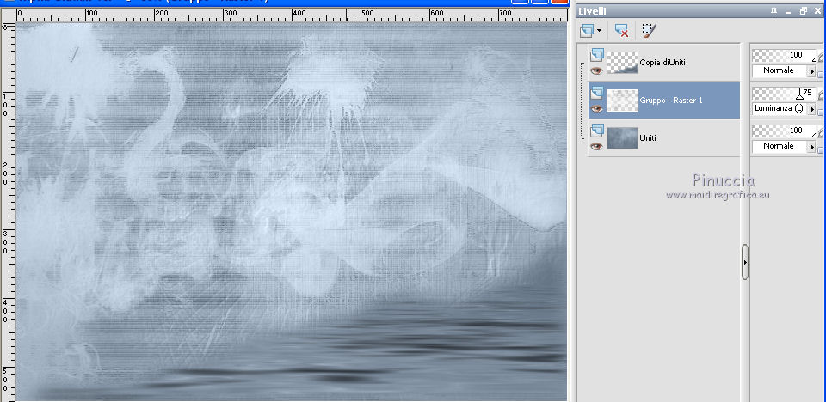Select the 'Uniti' layer name
The width and height of the screenshot is (826, 402).
click(x=647, y=137)
